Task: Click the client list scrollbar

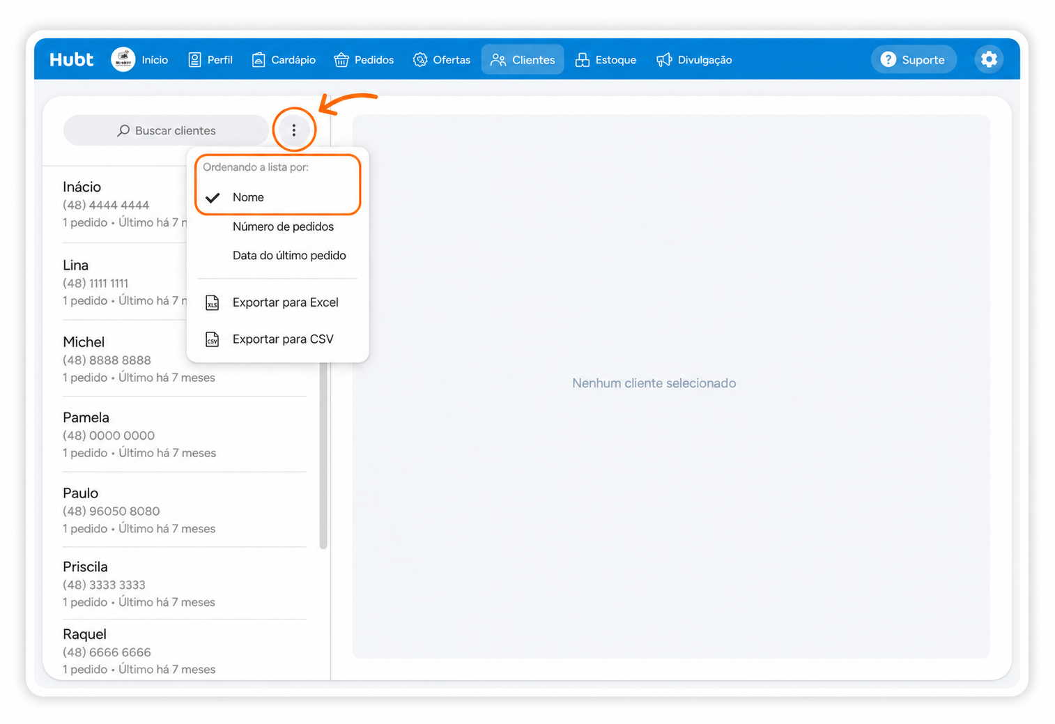Action: (x=323, y=456)
